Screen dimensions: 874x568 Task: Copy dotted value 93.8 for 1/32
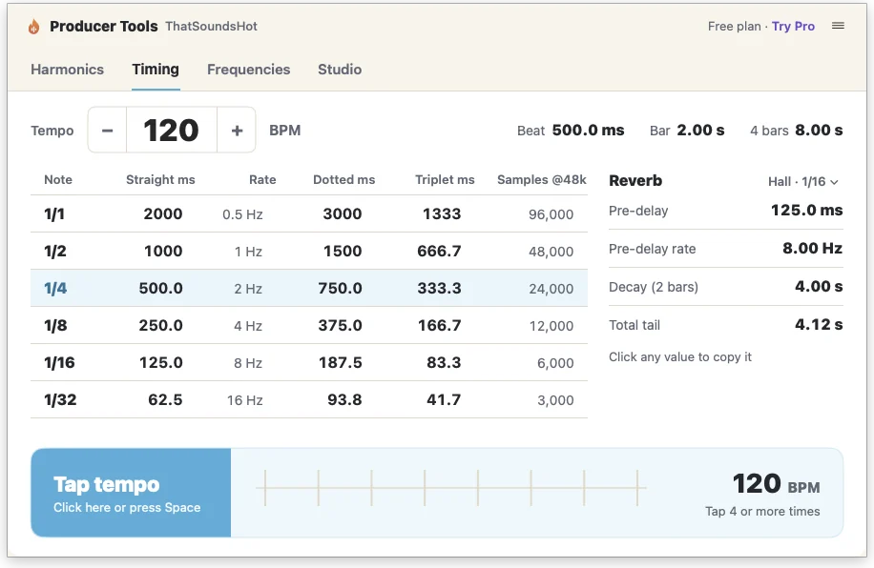(x=344, y=400)
